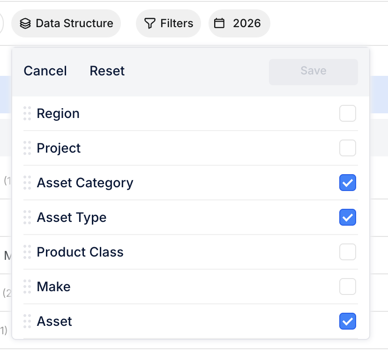Click the layers icon on Data Structure button

click(x=26, y=23)
